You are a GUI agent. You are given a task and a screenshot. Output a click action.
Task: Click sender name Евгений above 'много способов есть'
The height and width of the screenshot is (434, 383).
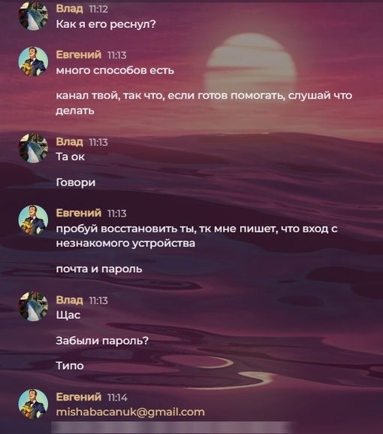(79, 54)
